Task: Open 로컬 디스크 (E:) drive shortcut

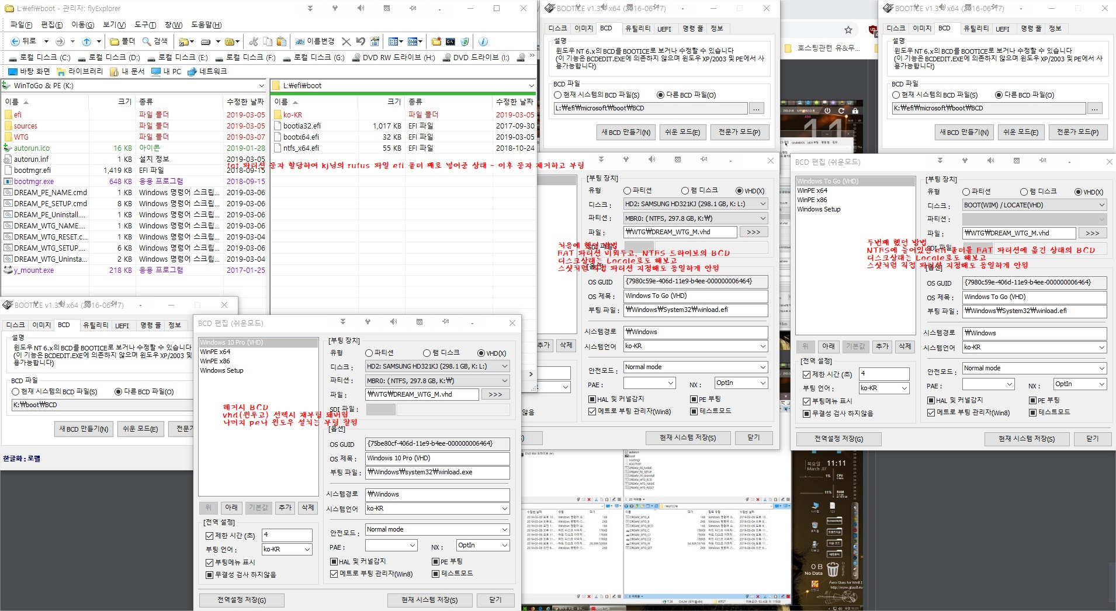Action: click(x=178, y=57)
